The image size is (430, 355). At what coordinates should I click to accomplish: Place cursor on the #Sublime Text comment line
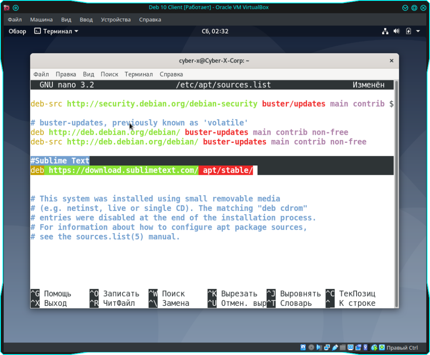(x=60, y=160)
